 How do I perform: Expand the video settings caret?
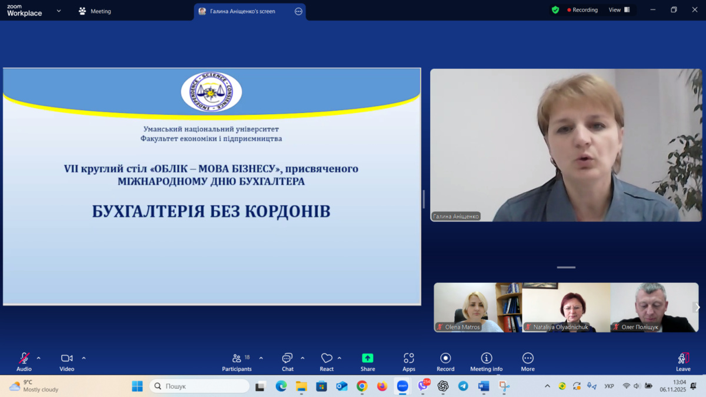pos(84,358)
